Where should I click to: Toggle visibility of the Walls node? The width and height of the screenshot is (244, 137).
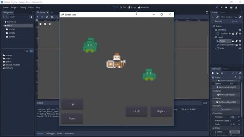[x=240, y=48]
